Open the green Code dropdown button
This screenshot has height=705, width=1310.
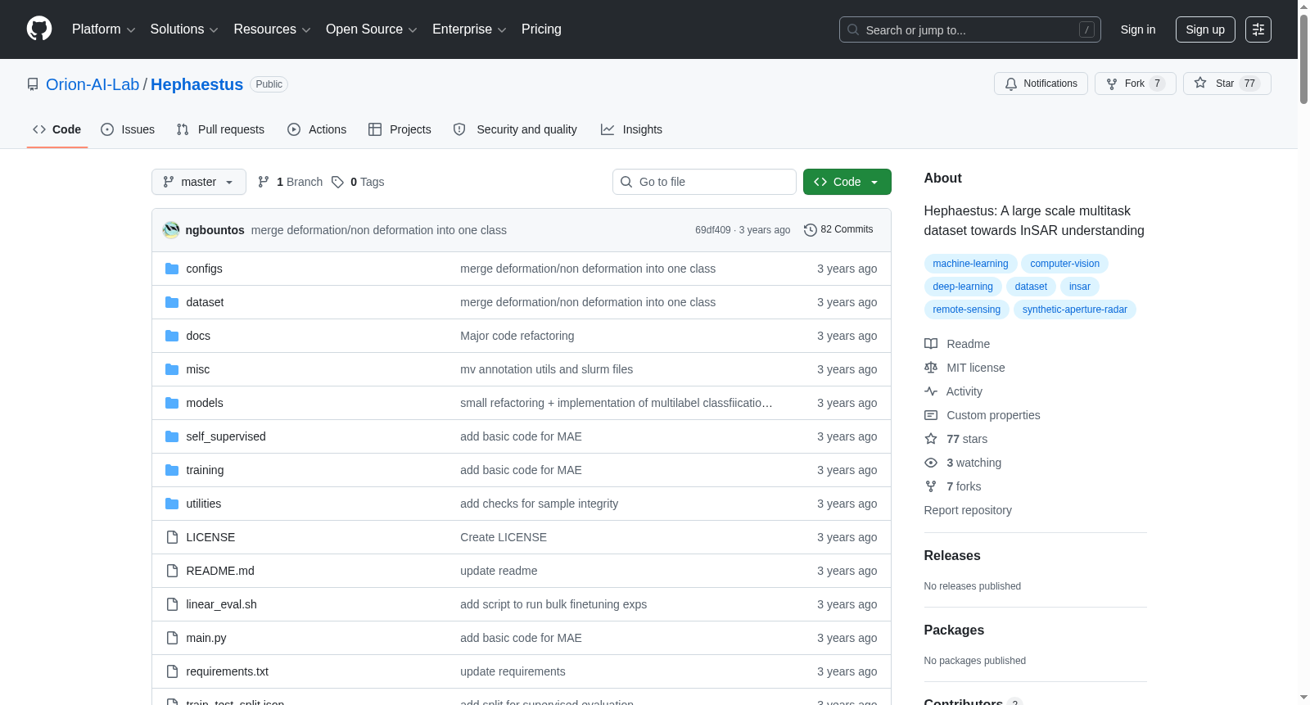847,182
